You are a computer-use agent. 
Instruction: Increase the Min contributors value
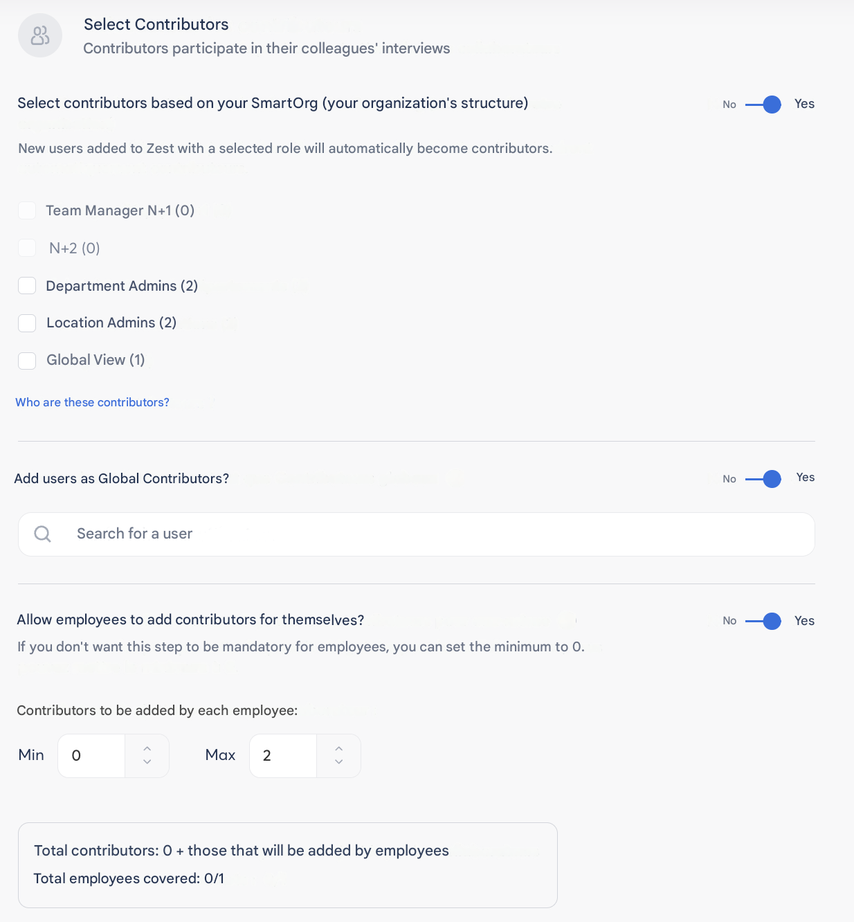147,748
